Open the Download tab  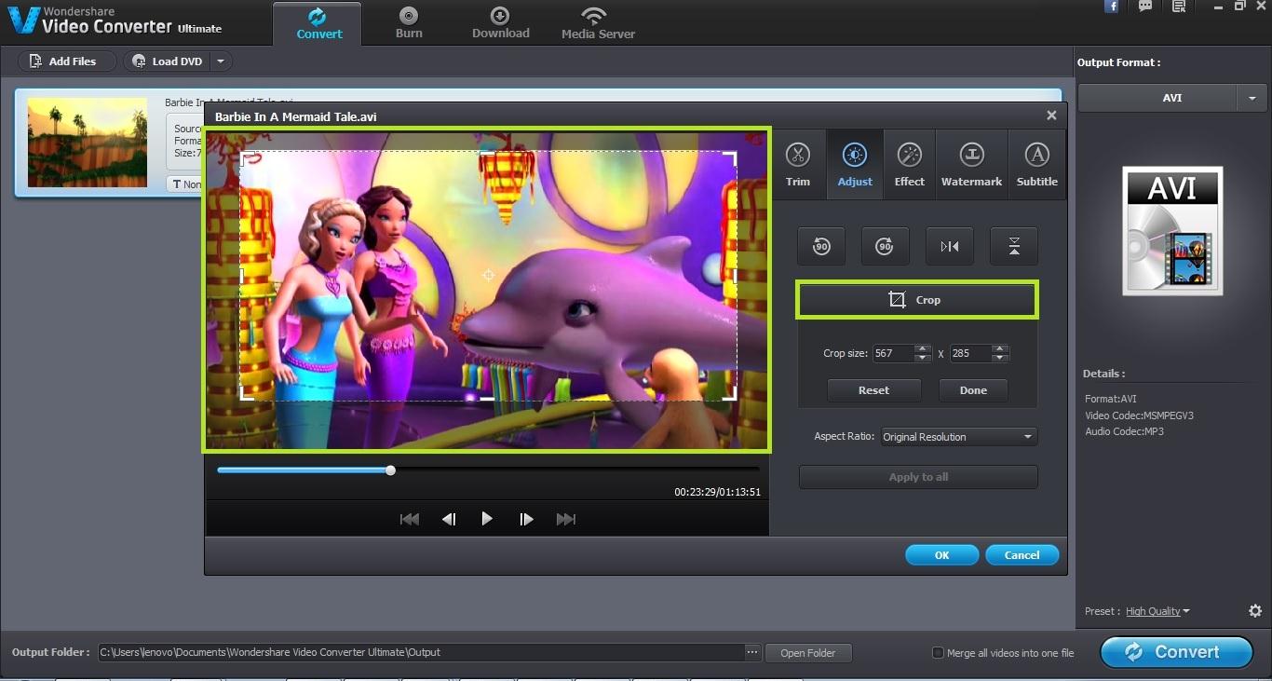tap(500, 23)
